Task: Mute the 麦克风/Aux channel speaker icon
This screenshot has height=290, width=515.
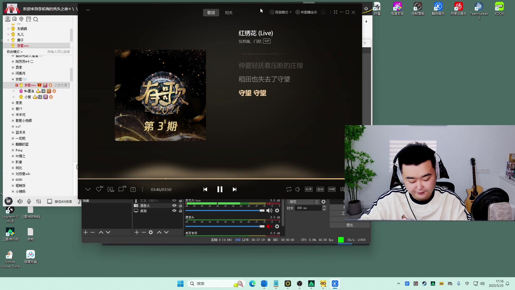Action: point(269,211)
